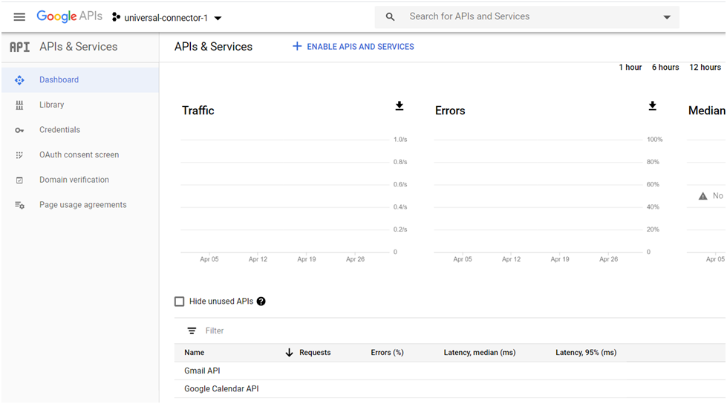This screenshot has height=404, width=727.
Task: Click the search magnifier icon
Action: click(391, 16)
